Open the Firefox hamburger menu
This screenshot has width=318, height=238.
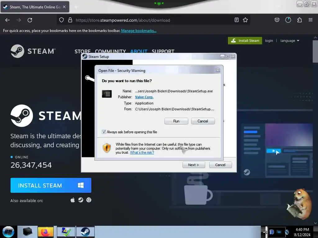tap(311, 20)
